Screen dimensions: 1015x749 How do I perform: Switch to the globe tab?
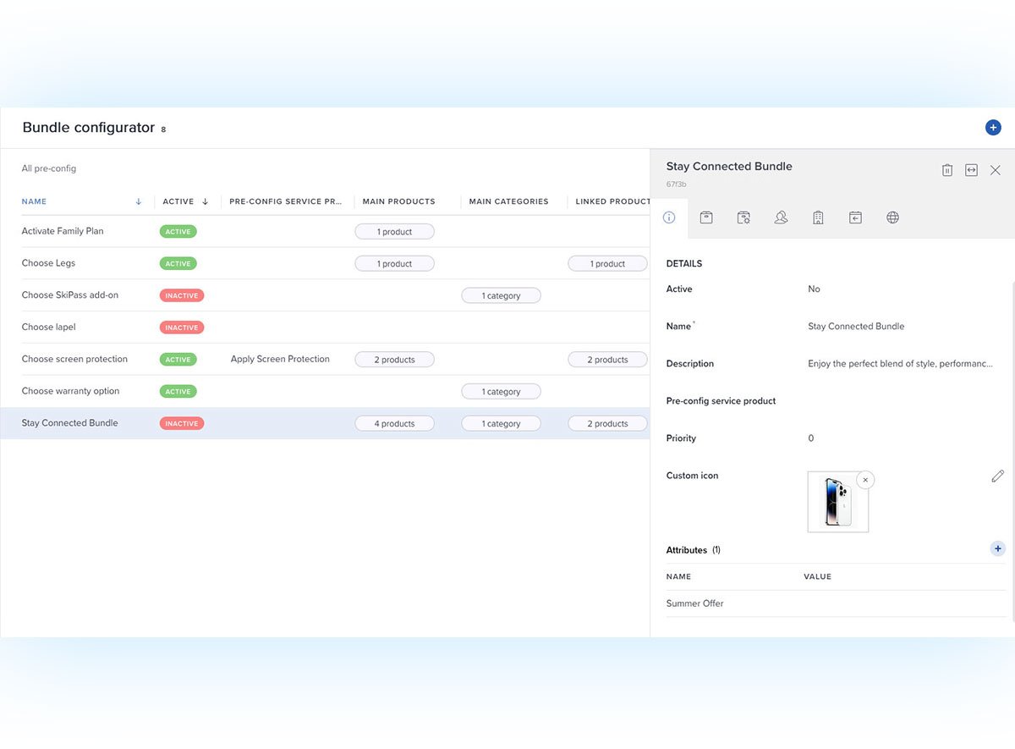pyautogui.click(x=892, y=218)
